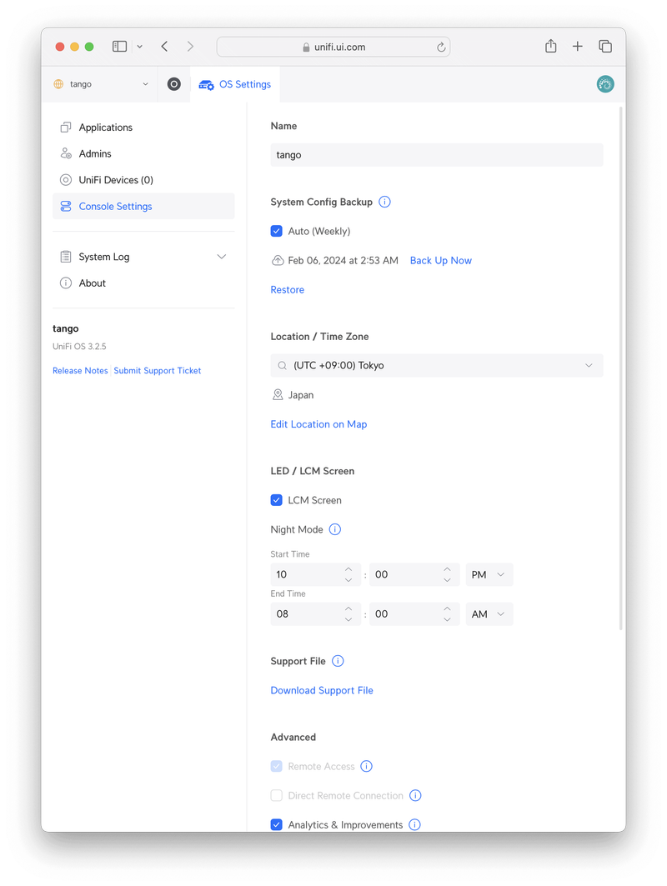The image size is (667, 886).
Task: Click the Name input field
Action: pyautogui.click(x=436, y=155)
